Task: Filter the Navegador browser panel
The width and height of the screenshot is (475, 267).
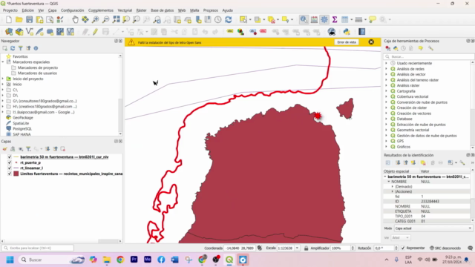Action: [x=20, y=48]
